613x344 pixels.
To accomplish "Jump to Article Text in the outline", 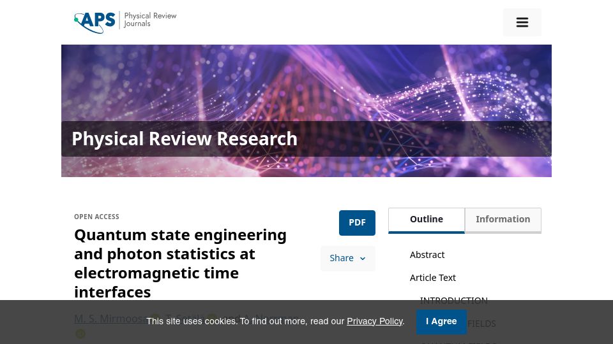I will (432, 278).
